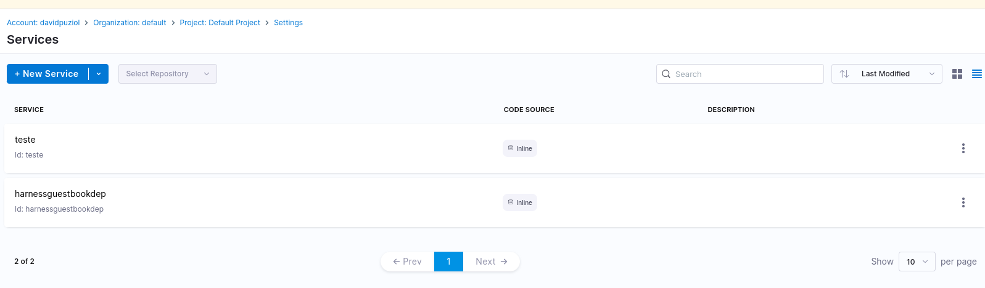Go to the Prev page
985x288 pixels.
408,262
